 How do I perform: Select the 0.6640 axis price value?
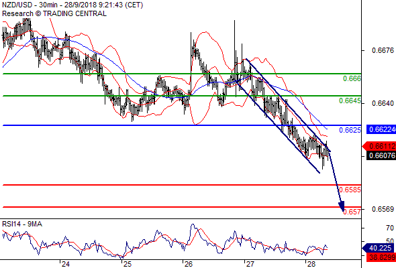click(x=383, y=103)
